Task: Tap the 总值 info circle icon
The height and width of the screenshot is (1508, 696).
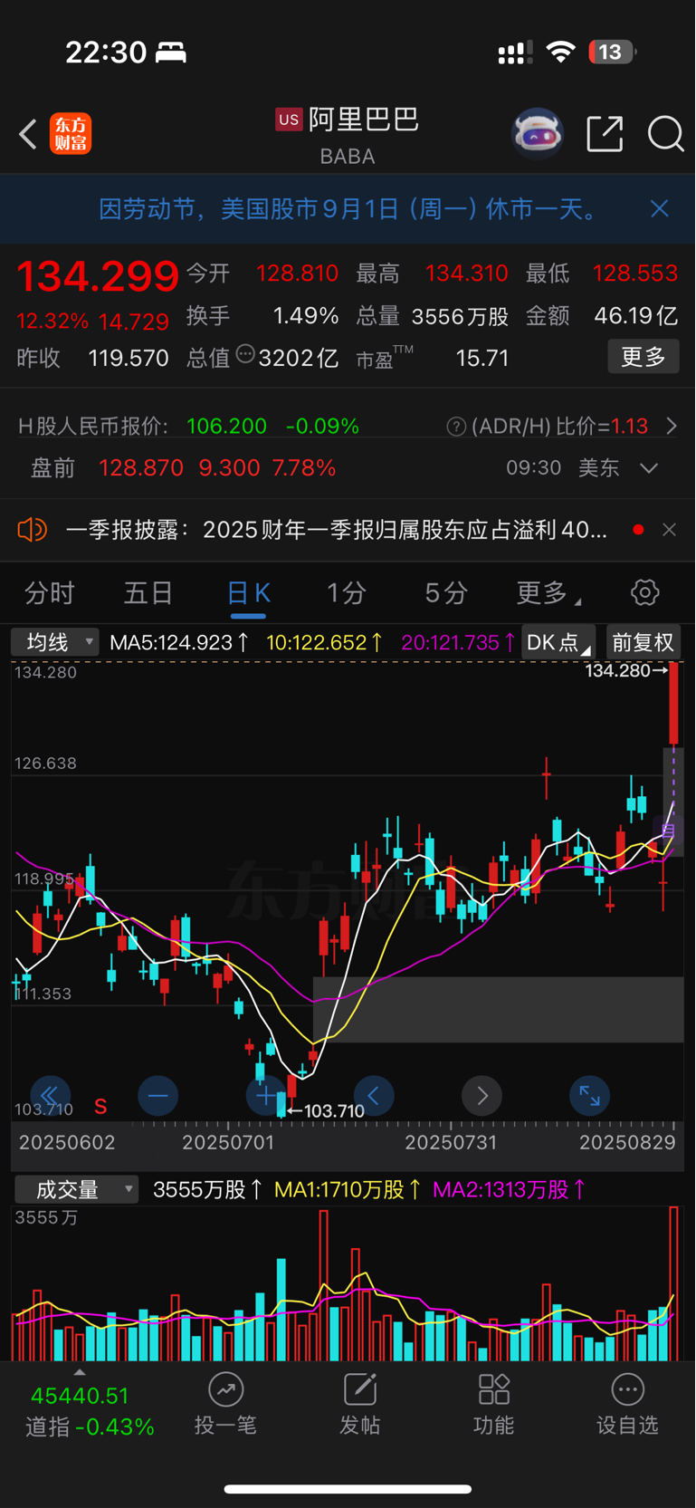Action: (x=245, y=354)
